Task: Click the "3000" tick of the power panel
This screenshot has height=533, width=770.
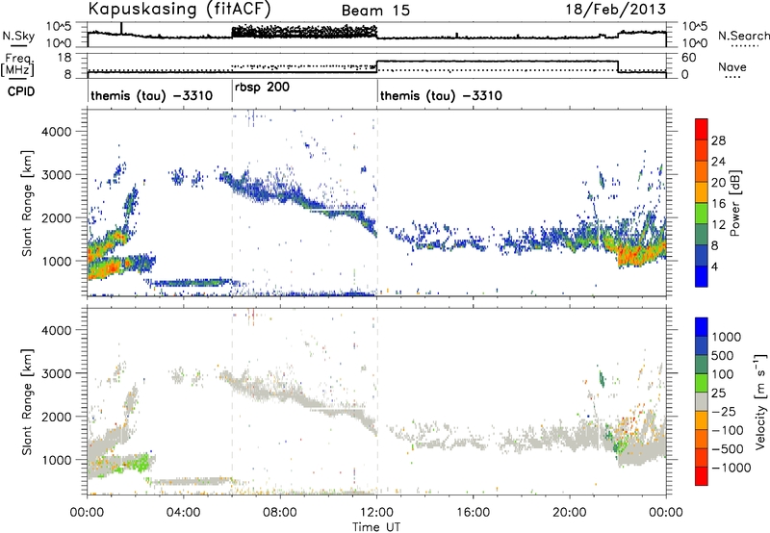Action: 56,175
